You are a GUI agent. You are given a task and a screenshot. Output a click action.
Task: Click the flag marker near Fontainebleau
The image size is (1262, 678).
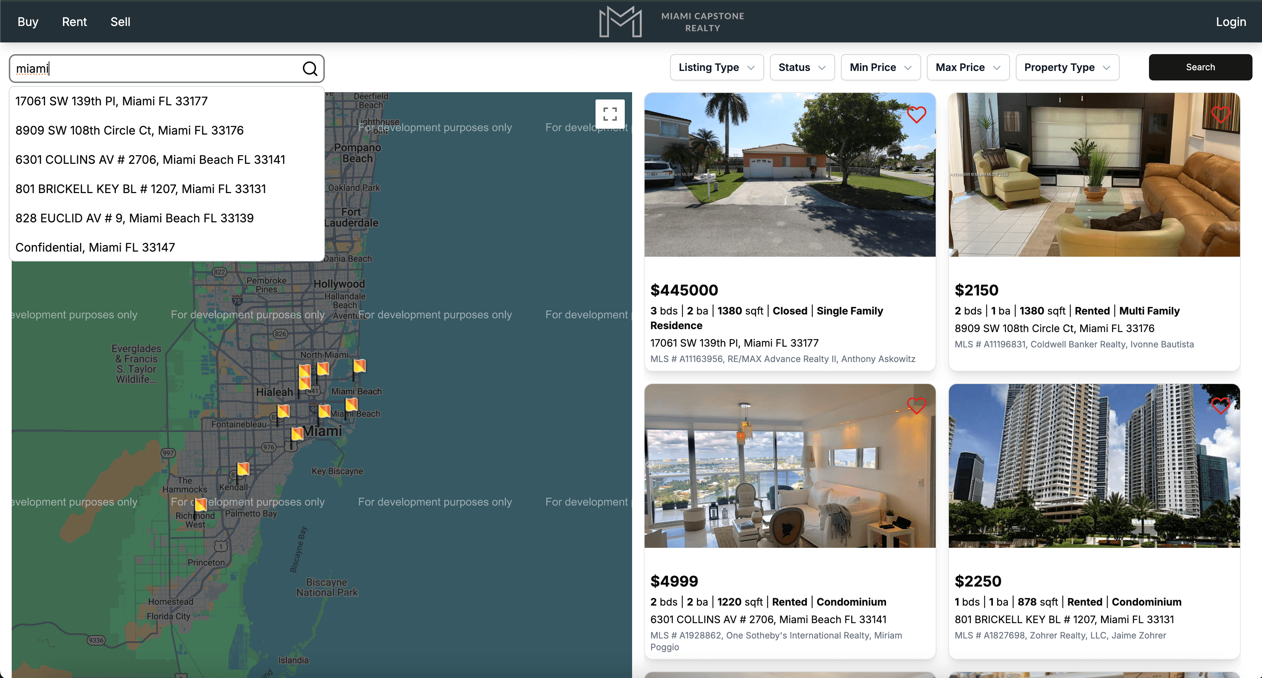pos(283,411)
